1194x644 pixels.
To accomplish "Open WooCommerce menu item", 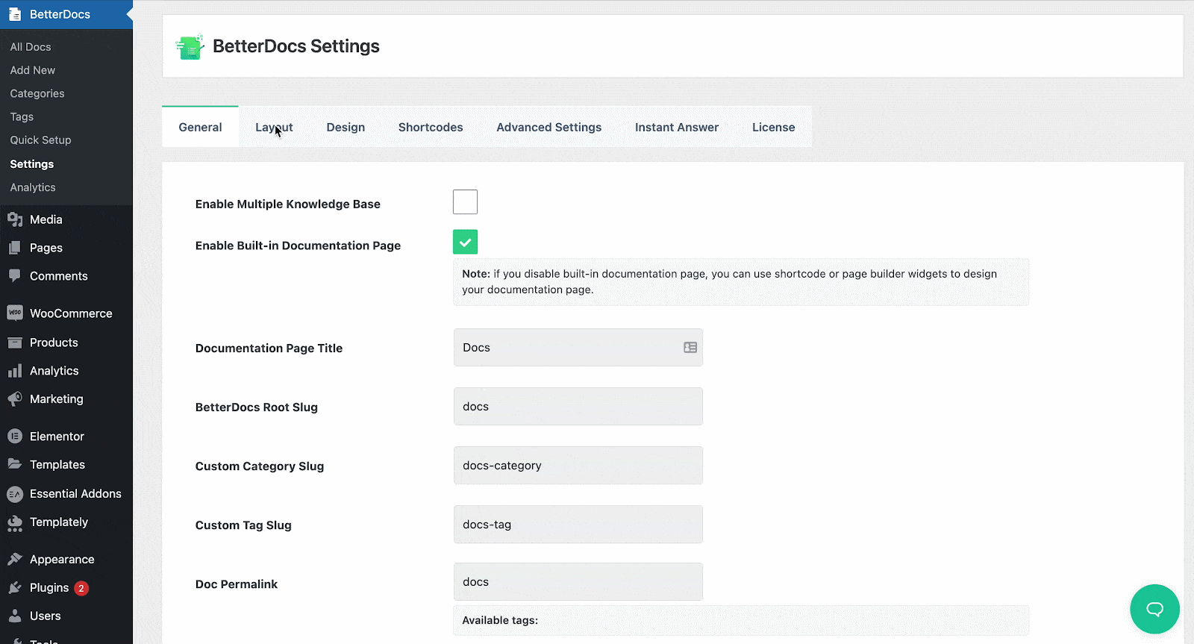I will (66, 313).
